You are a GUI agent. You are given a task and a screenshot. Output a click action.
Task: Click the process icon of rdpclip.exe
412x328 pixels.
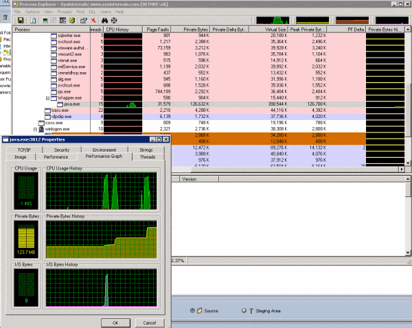47,117
